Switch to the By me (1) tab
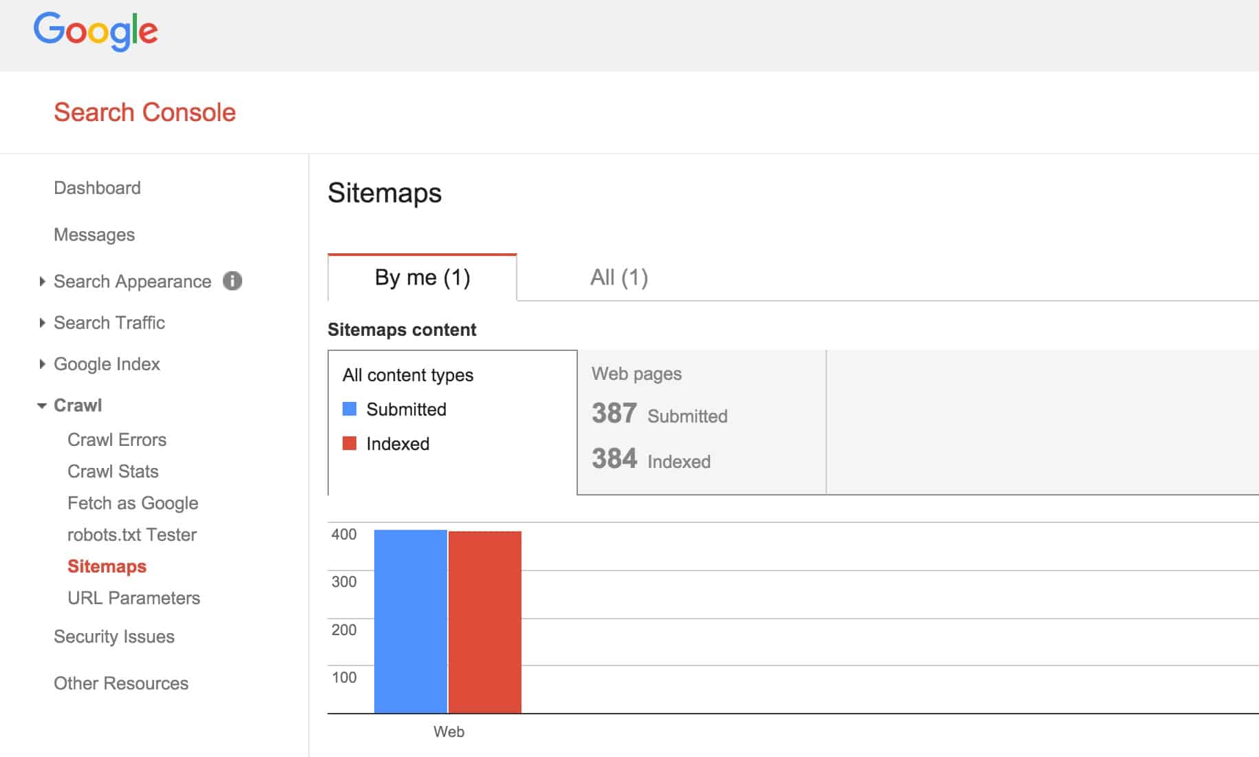The height and width of the screenshot is (757, 1259). pyautogui.click(x=422, y=277)
